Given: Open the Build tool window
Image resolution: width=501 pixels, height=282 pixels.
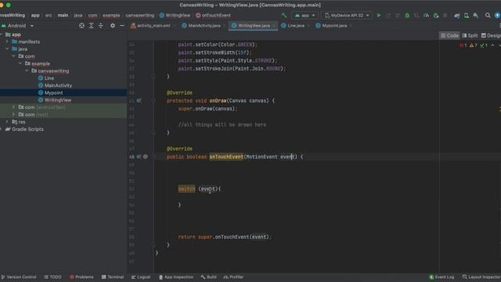Looking at the screenshot, I should click(x=209, y=277).
